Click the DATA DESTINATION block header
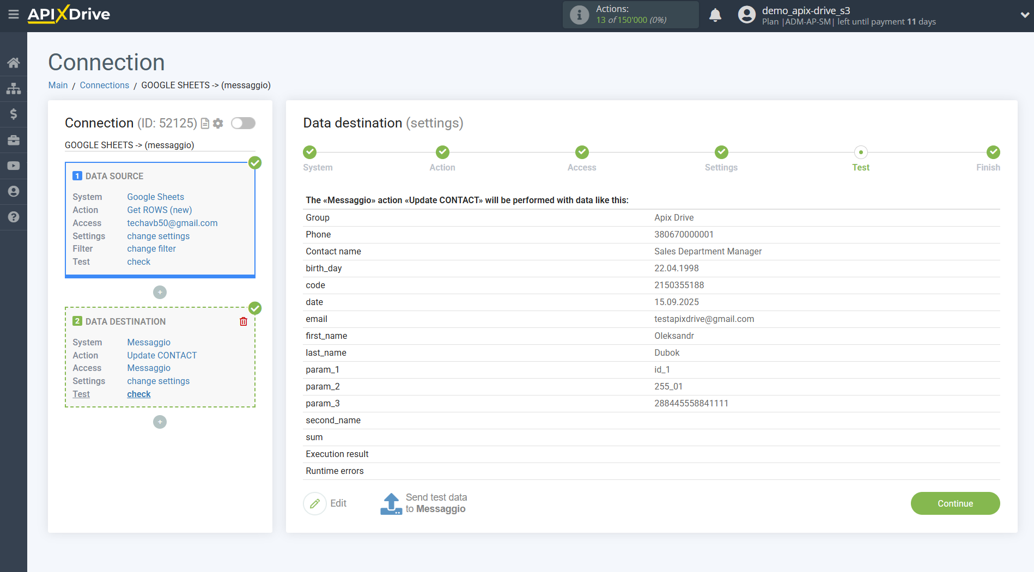 click(125, 321)
